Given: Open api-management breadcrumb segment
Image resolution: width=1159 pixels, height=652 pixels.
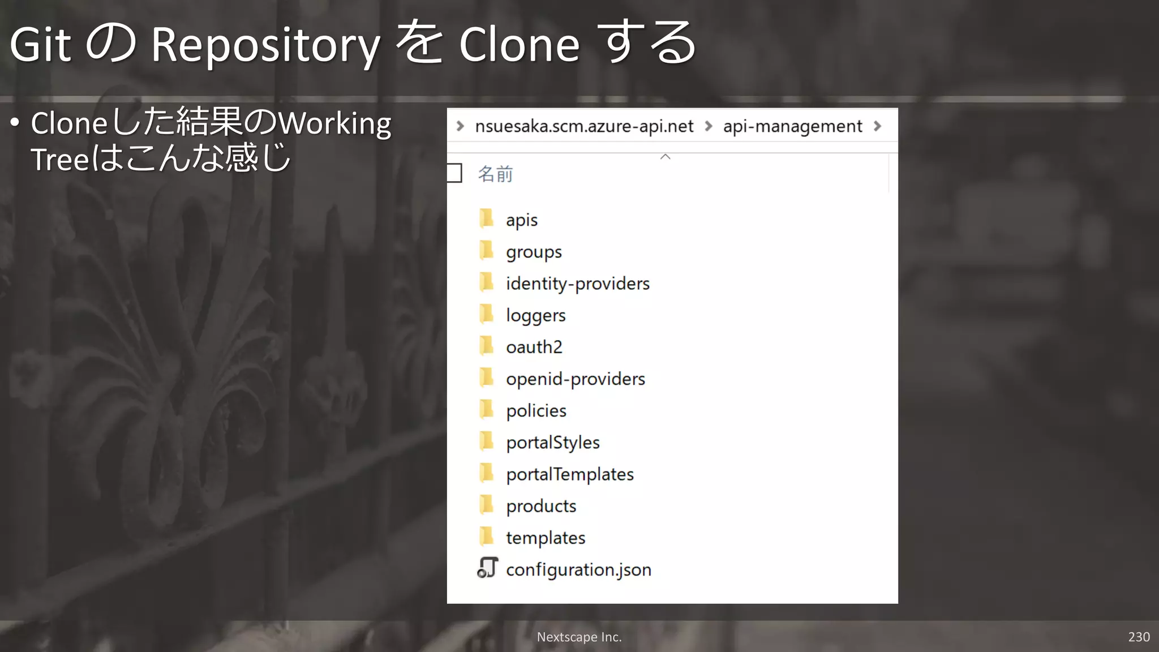Looking at the screenshot, I should [x=793, y=126].
